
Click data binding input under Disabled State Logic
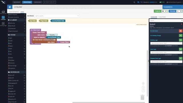click(166, 62)
